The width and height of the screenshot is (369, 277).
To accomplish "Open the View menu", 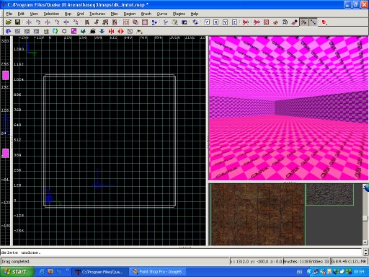I will coord(34,14).
